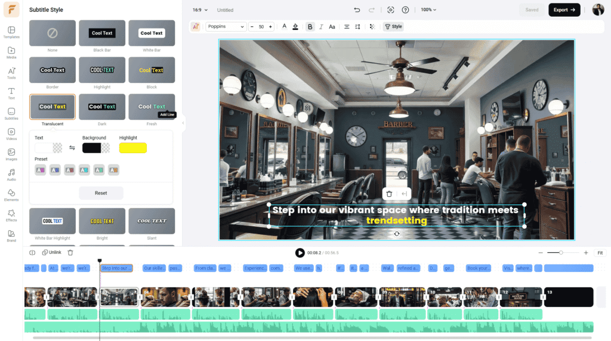Delete subtitle using trash icon above text box
The image size is (611, 341).
389,194
